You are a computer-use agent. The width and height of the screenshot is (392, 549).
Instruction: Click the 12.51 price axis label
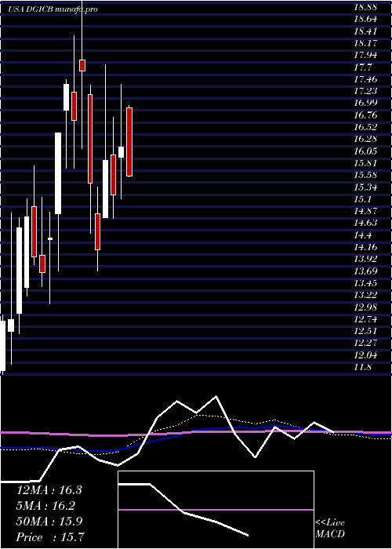pos(365,331)
